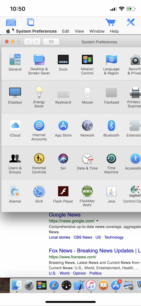Open the wrench and screwdriver settings icon

[131, 22]
